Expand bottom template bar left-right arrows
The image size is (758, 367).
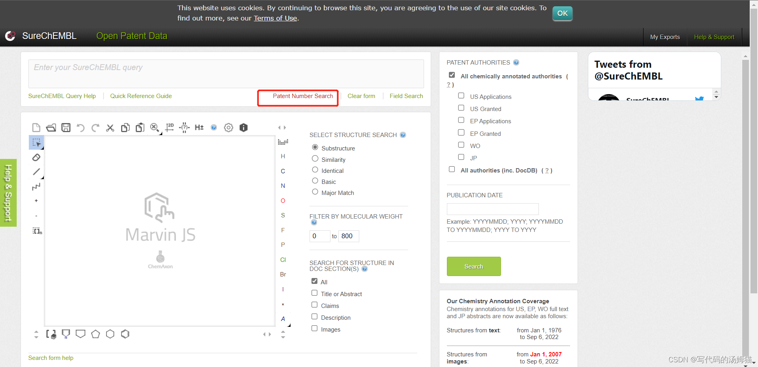coord(267,334)
